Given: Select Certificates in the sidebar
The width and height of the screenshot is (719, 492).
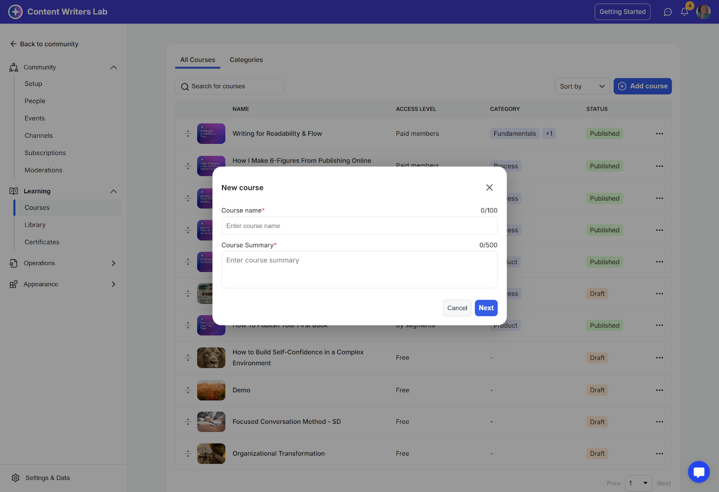Looking at the screenshot, I should click(x=42, y=242).
